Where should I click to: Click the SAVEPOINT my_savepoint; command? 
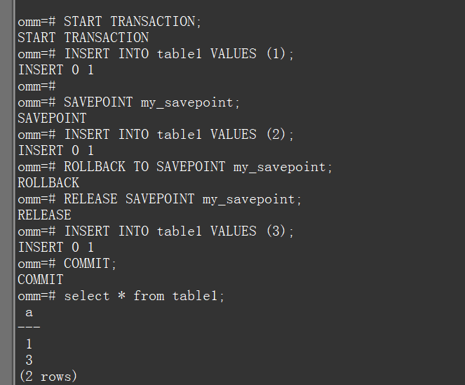coord(129,102)
